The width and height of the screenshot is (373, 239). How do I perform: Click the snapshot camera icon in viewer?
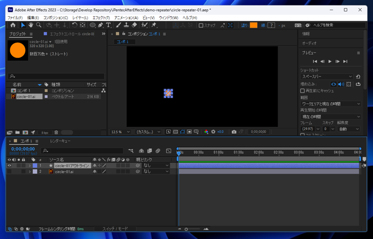click(x=234, y=132)
